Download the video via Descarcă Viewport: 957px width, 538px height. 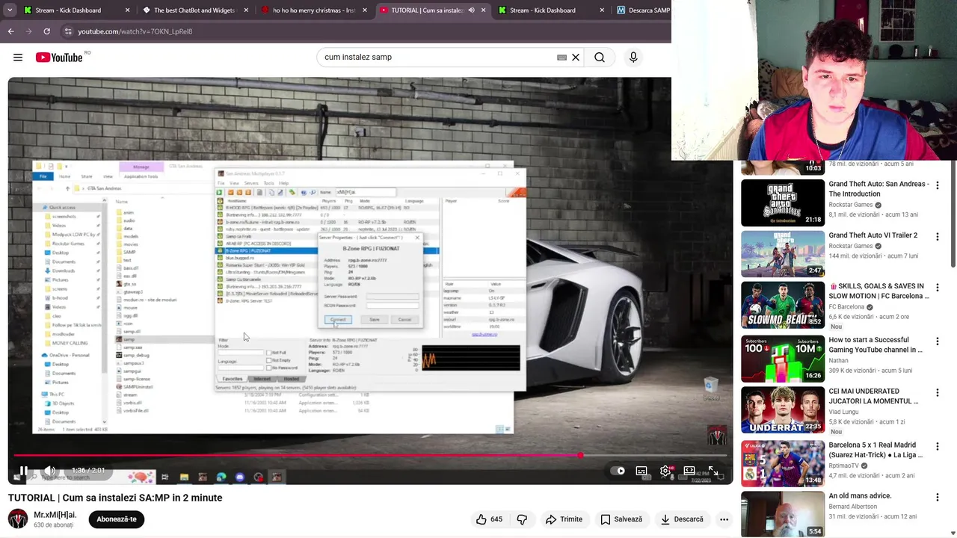pos(681,519)
